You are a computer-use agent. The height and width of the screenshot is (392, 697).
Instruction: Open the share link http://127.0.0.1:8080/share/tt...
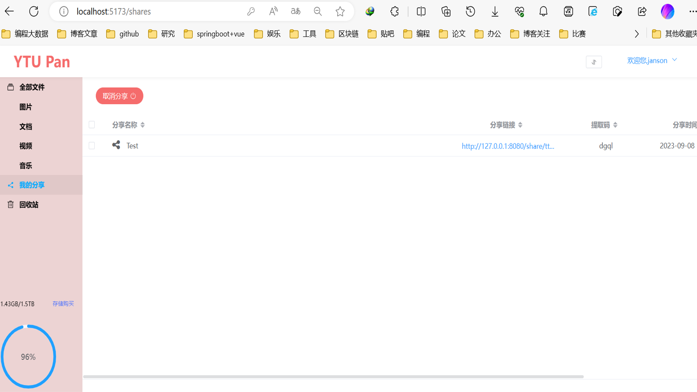point(508,146)
